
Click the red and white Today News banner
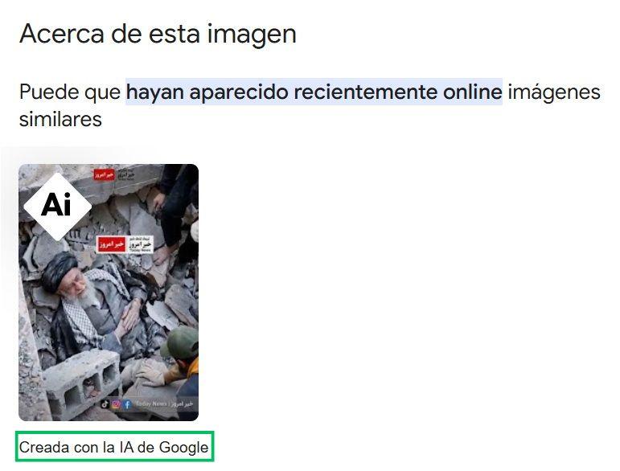(x=125, y=244)
